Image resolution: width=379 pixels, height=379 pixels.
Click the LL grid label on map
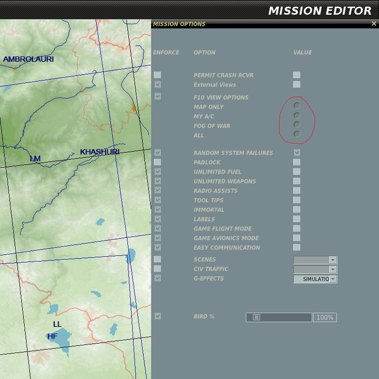[x=57, y=324]
